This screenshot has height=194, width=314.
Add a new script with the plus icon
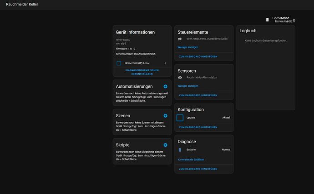point(165,145)
